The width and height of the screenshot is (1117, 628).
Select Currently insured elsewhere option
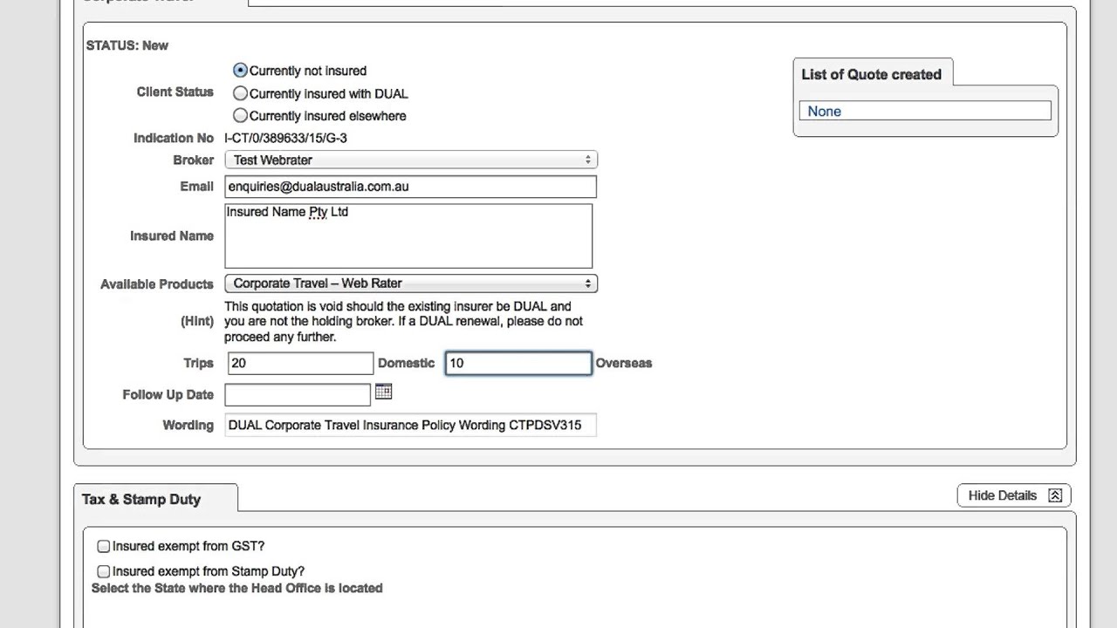tap(240, 116)
